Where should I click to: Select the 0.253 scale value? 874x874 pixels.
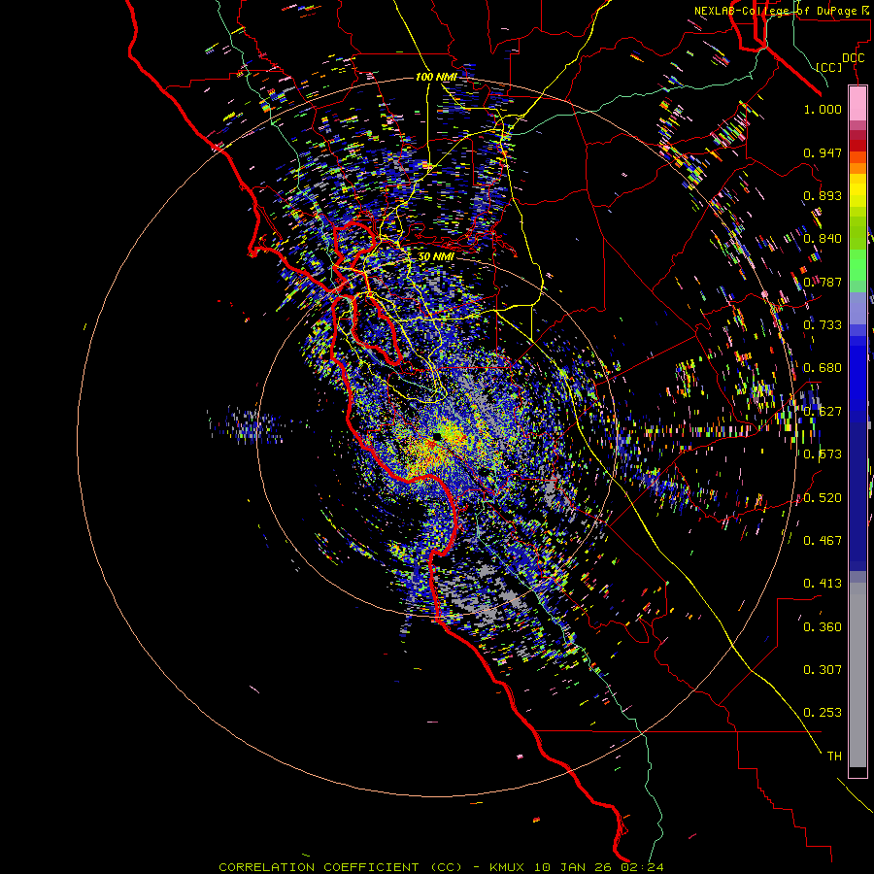click(x=823, y=713)
